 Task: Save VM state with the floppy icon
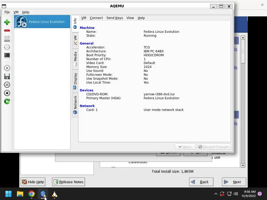7,76
